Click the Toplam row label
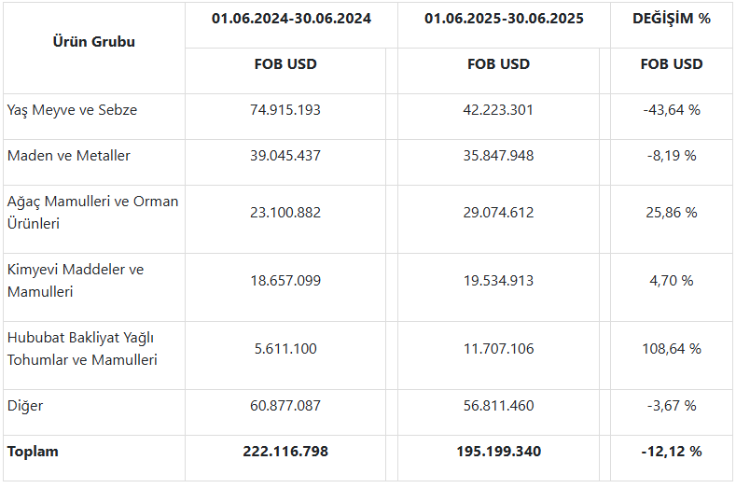736x488 pixels. coord(33,452)
